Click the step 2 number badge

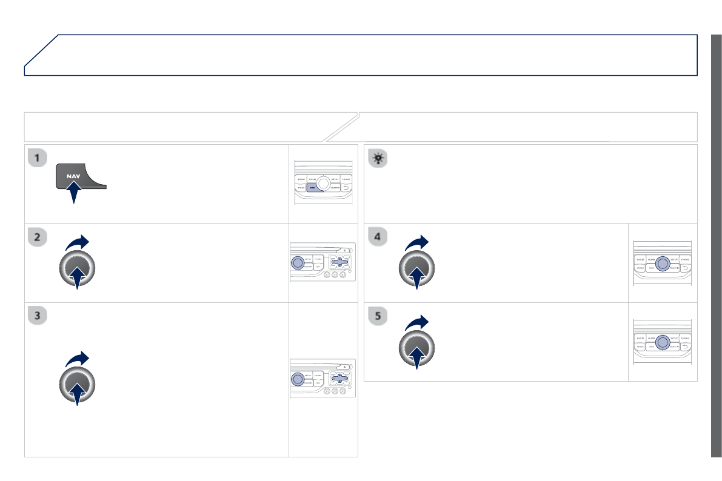pyautogui.click(x=38, y=237)
